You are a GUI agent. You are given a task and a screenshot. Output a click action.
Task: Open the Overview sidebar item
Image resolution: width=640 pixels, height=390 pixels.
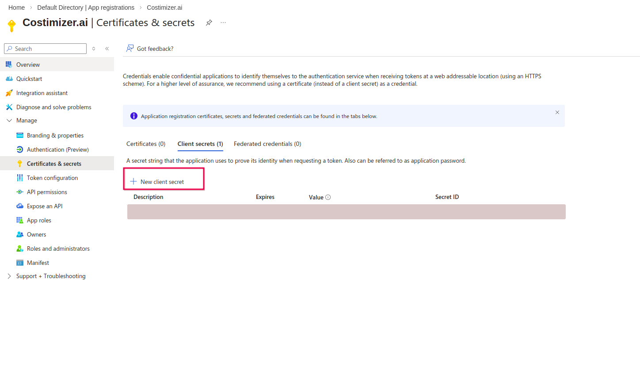57,65
